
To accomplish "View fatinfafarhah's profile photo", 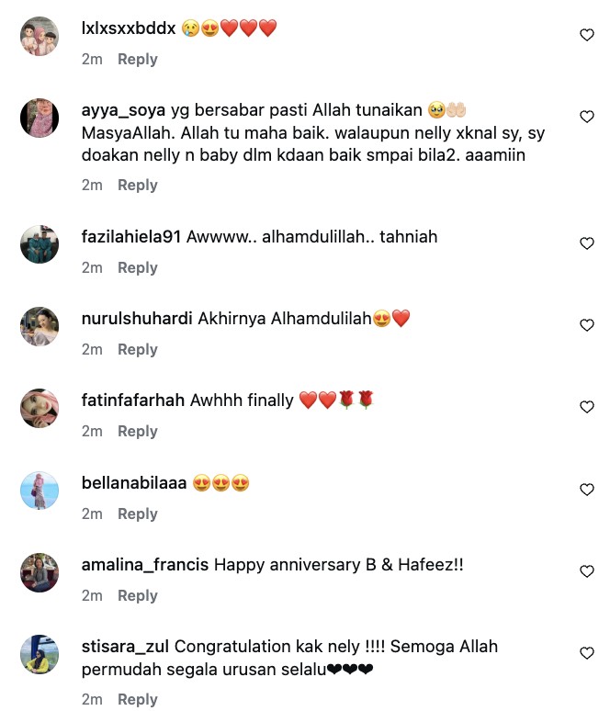I will coord(40,408).
